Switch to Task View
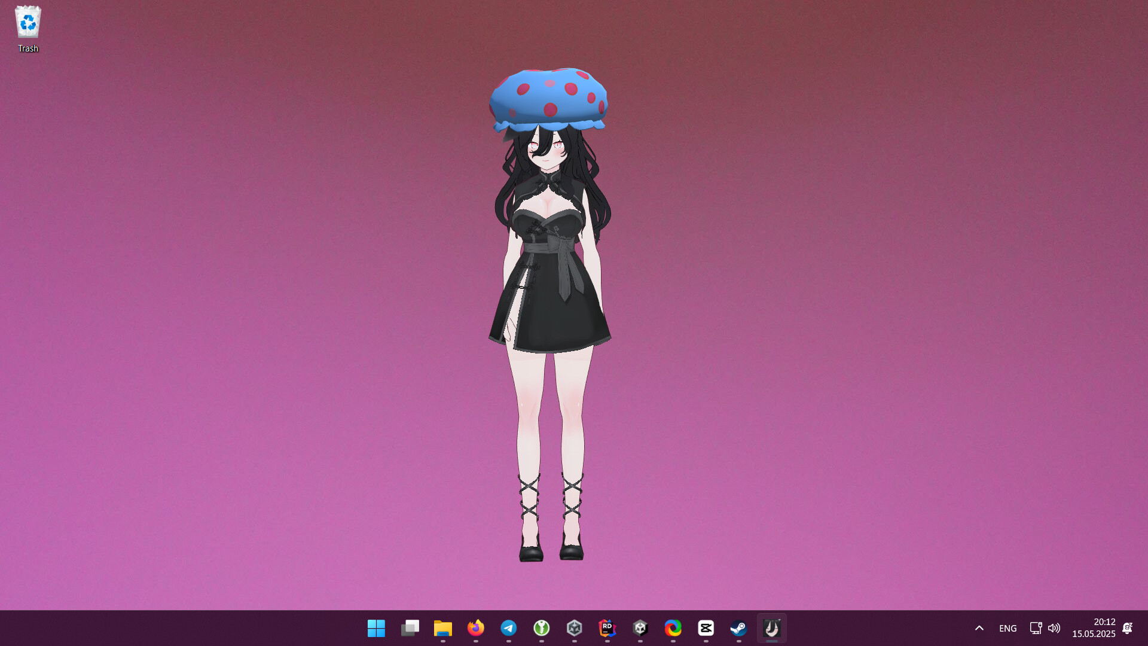The image size is (1148, 646). [x=410, y=628]
